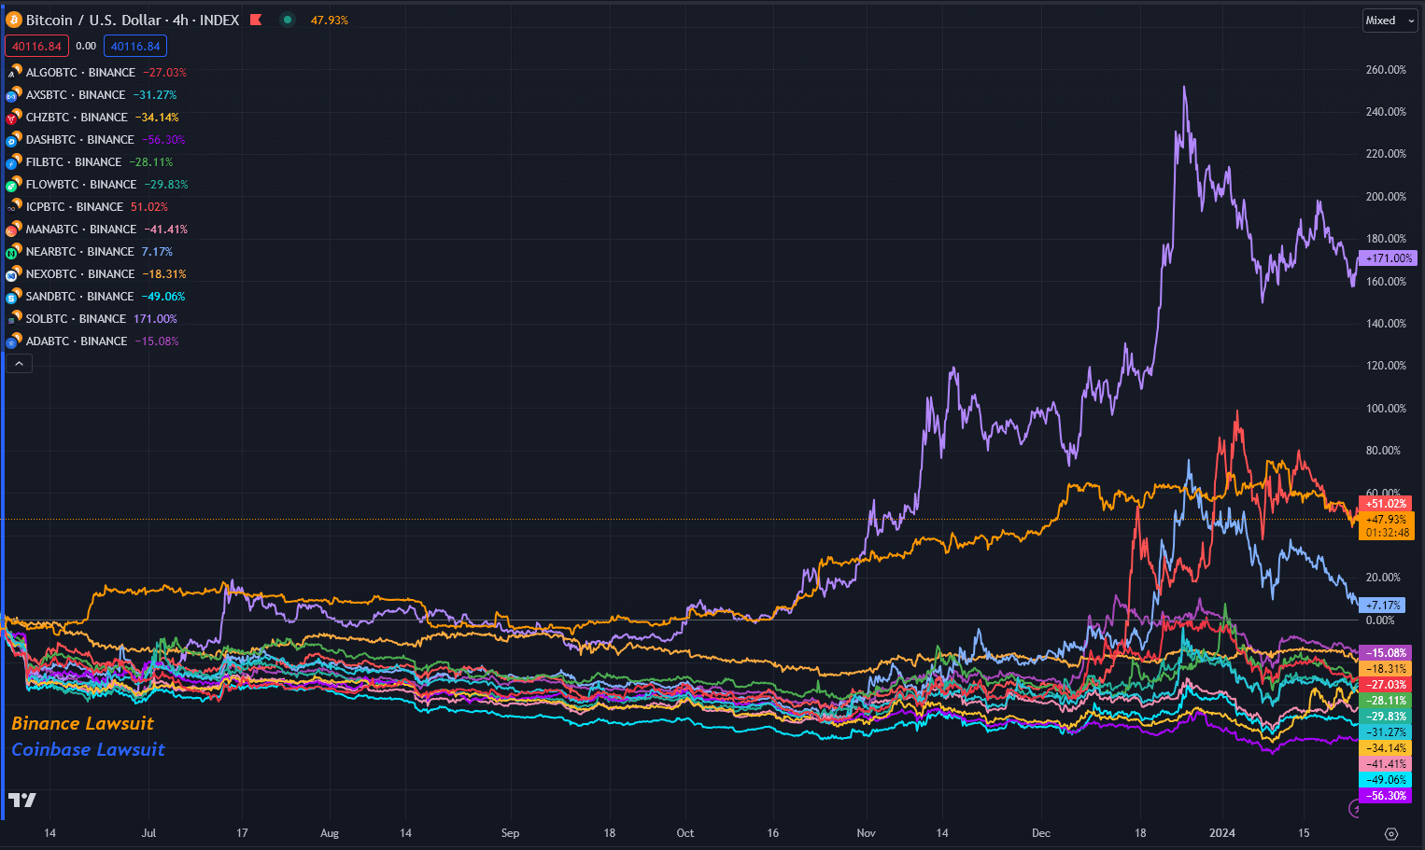This screenshot has height=850, width=1425.
Task: Click the 47.93% change value in the header
Action: [x=330, y=20]
